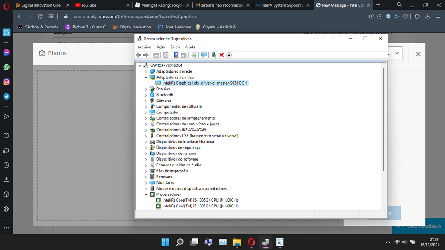Open History clock icon in Opera sidebar

coord(6,165)
